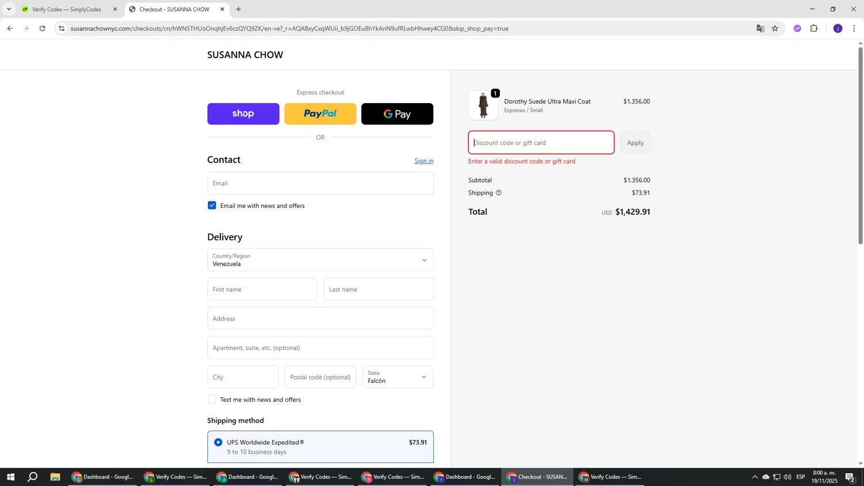This screenshot has height=486, width=864.
Task: Open the taskbar clock and date
Action: (824, 477)
